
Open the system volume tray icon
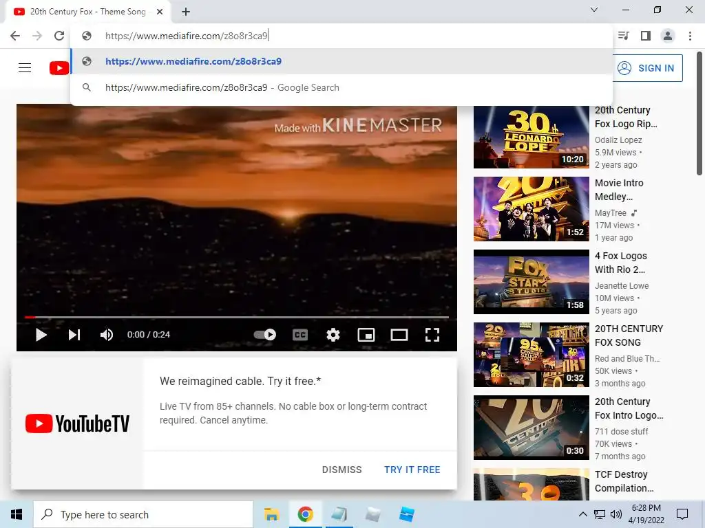click(616, 514)
